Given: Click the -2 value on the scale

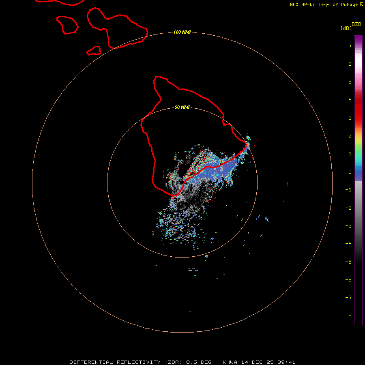Looking at the screenshot, I should tap(348, 208).
